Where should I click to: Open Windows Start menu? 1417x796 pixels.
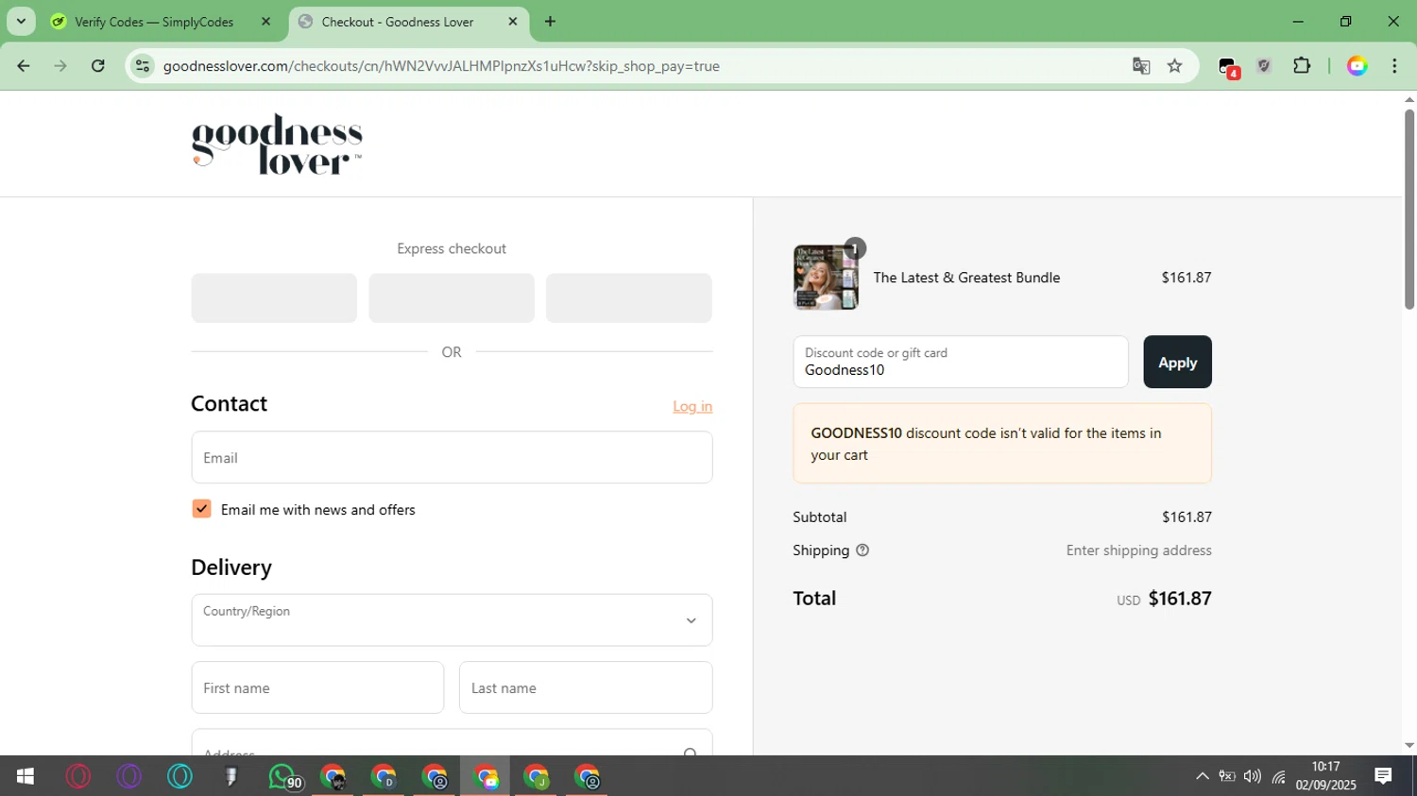pos(26,776)
